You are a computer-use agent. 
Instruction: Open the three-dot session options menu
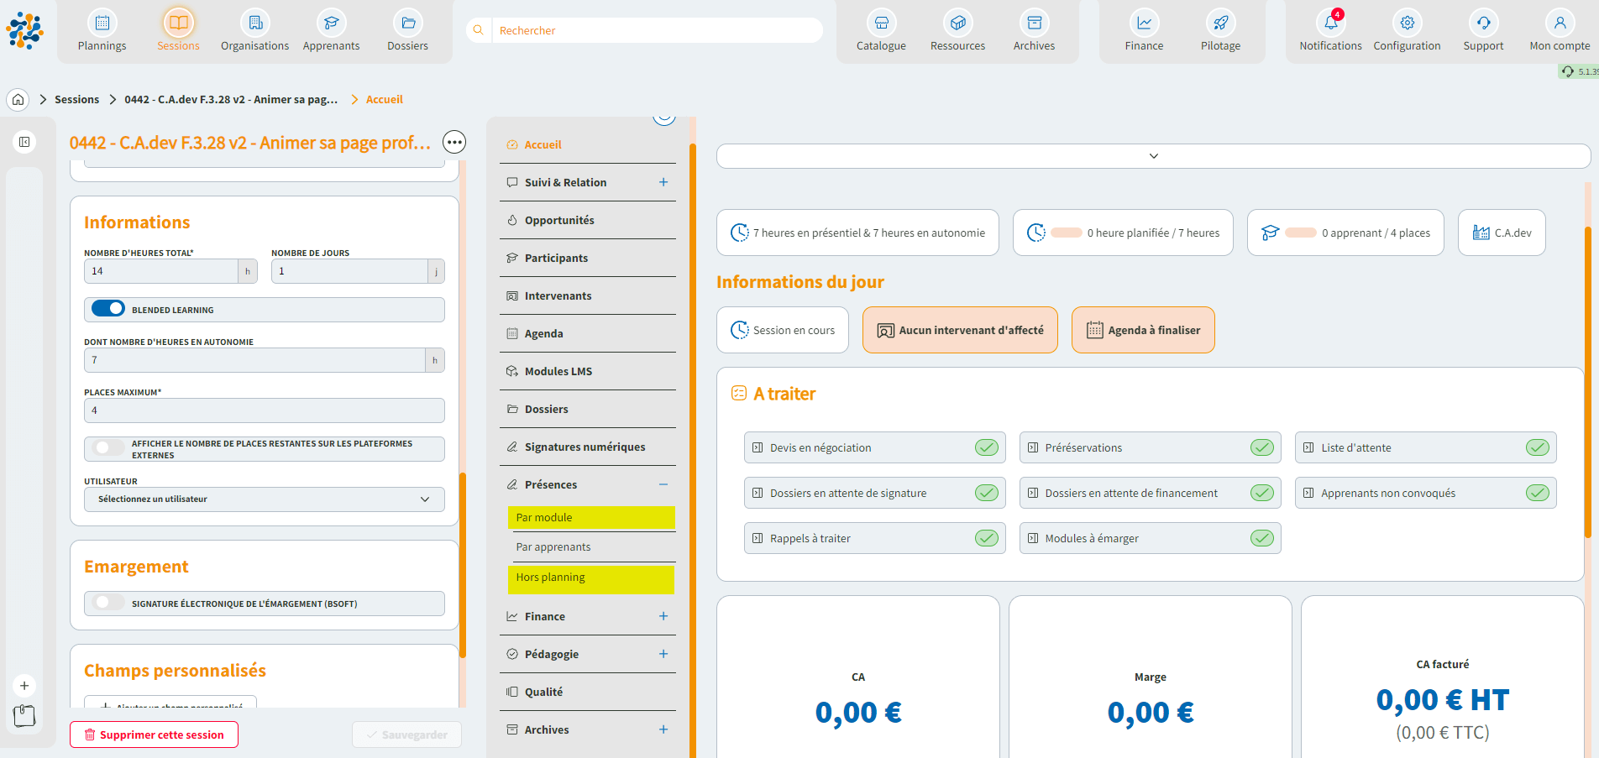click(454, 143)
